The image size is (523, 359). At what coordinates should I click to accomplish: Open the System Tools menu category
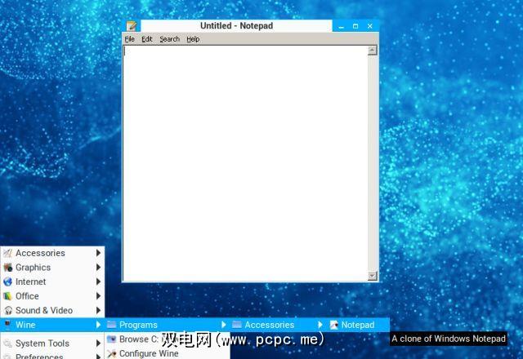coord(52,343)
